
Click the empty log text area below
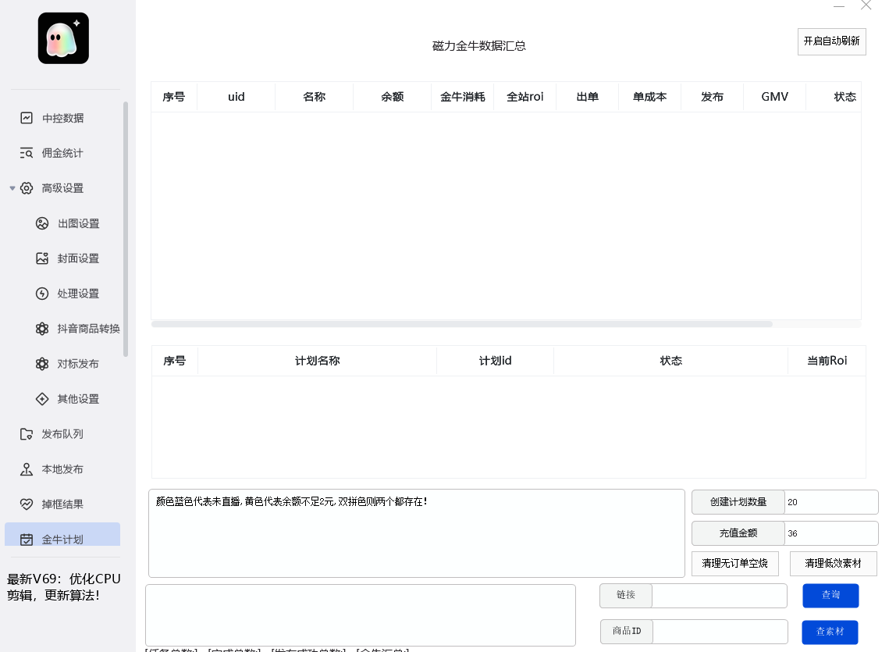361,615
